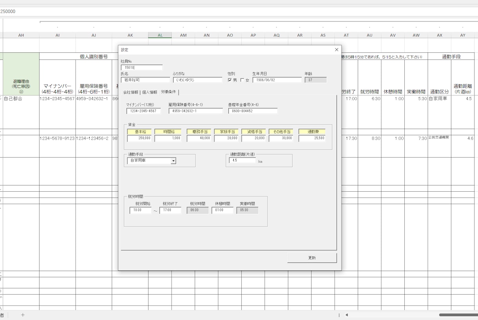Select the 労働条件 tab
Image resolution: width=478 pixels, height=320 pixels.
coord(168,92)
